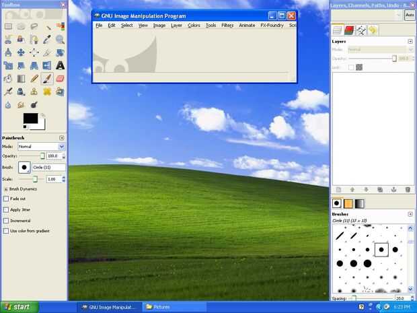The image size is (417, 313).
Task: Select the Blur/Sharpen droplet tool
Action: pyautogui.click(x=8, y=104)
